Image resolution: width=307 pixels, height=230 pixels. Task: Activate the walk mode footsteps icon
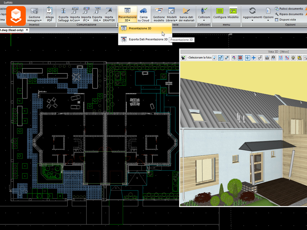tap(260, 58)
